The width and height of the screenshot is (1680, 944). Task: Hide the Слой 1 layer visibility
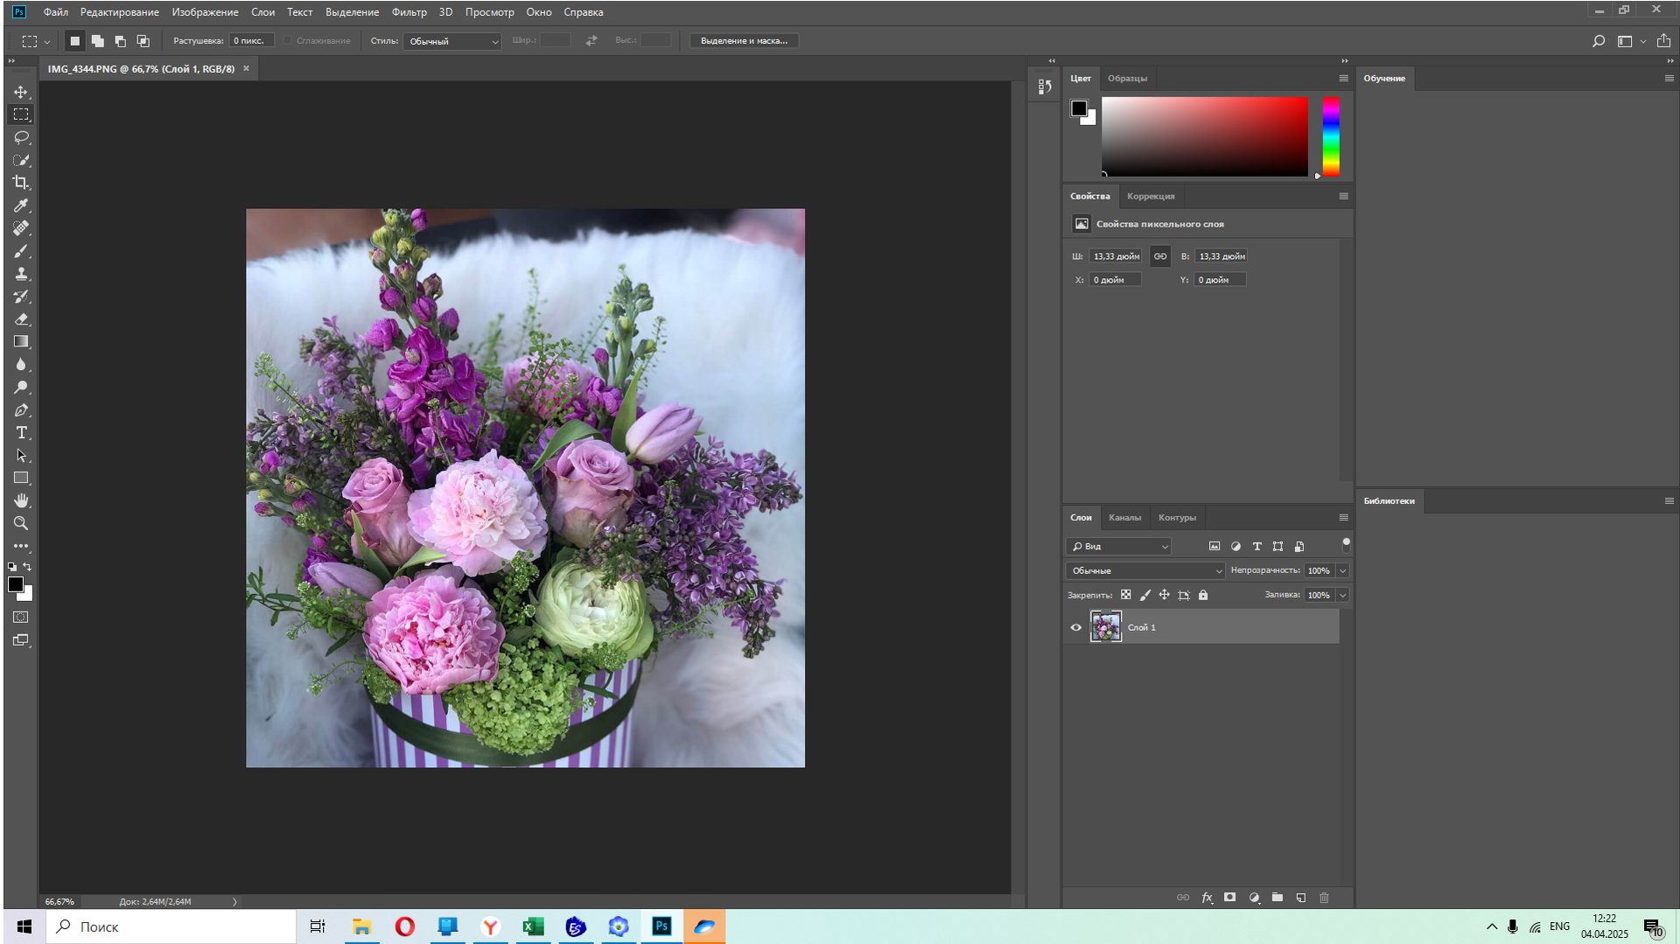(1076, 627)
